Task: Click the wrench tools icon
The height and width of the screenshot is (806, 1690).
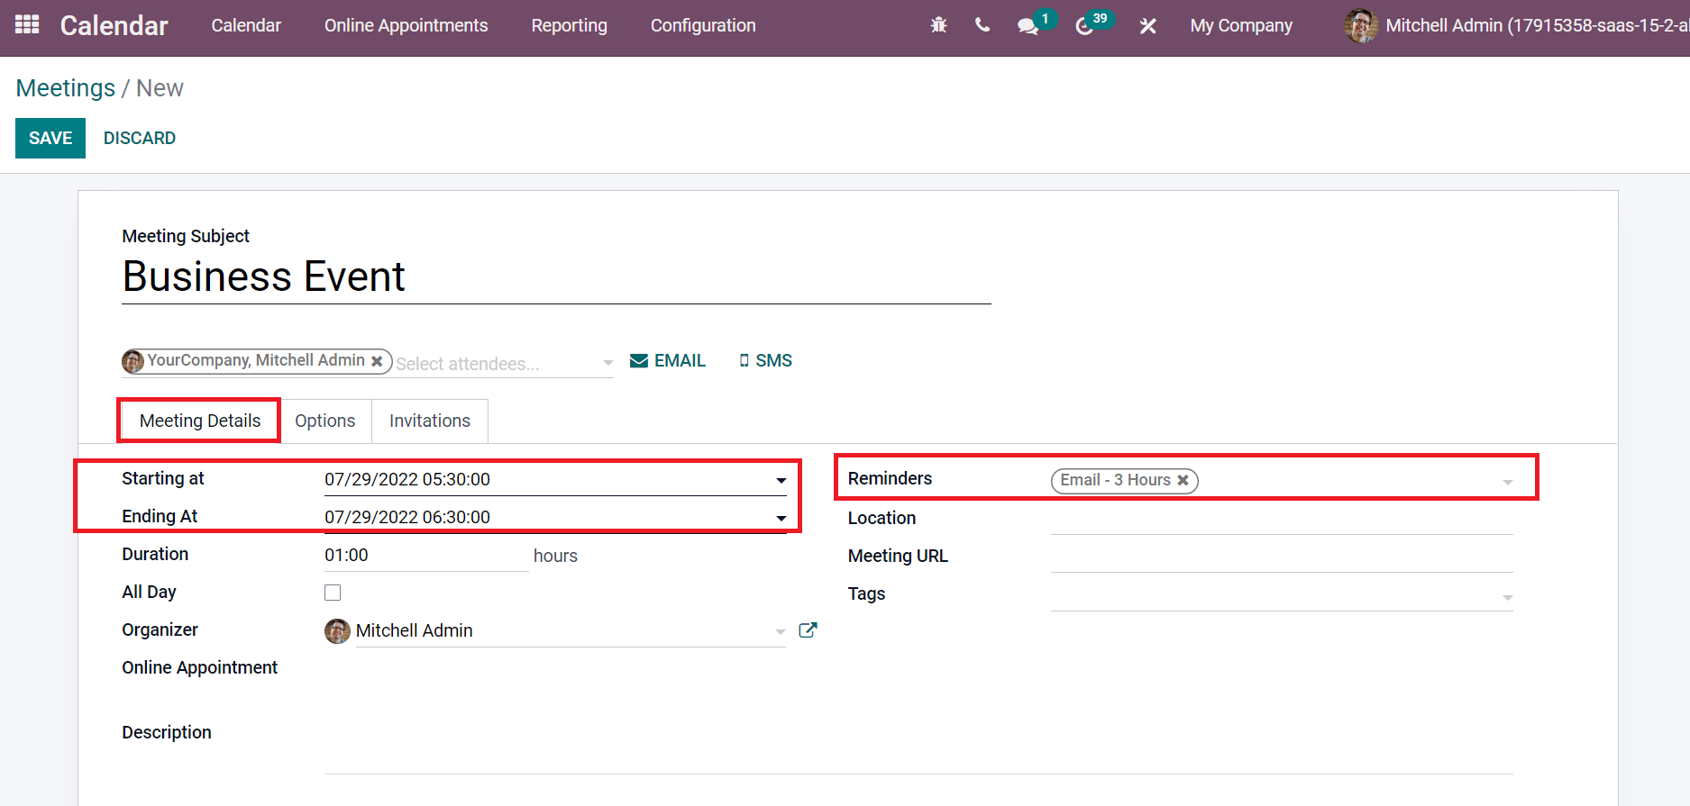Action: pos(1147,26)
